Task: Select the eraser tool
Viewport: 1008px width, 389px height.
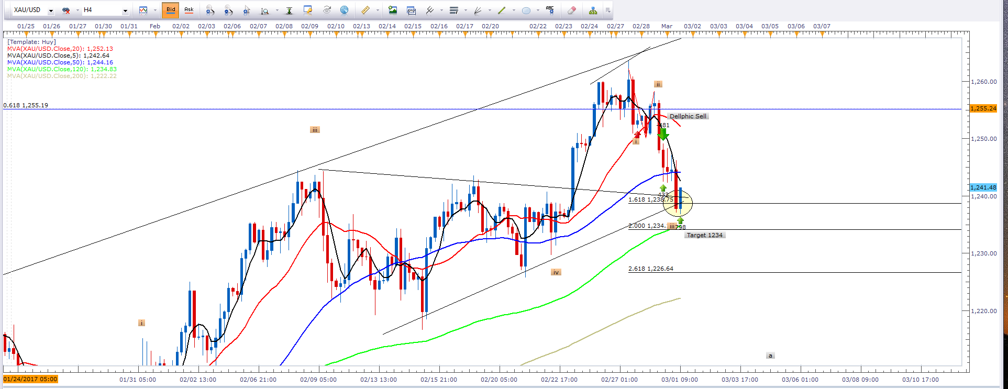Action: pos(572,10)
